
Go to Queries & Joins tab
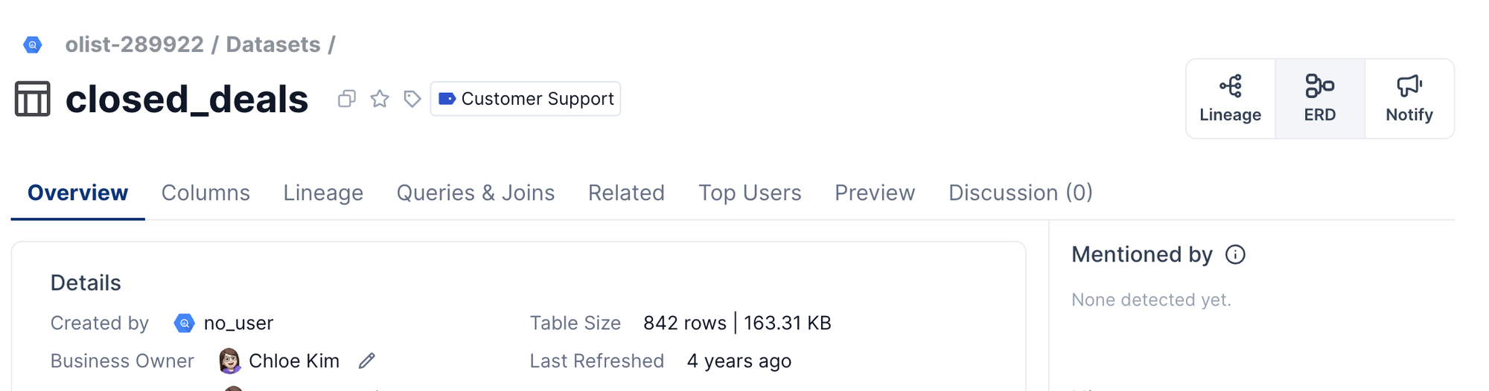point(475,193)
